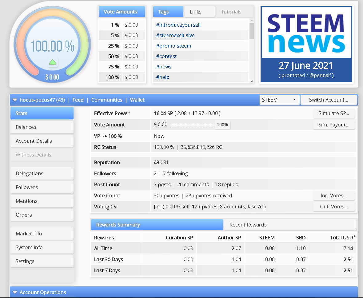Click the #steemexclusive tag
The width and height of the screenshot is (363, 298).
tap(175, 35)
